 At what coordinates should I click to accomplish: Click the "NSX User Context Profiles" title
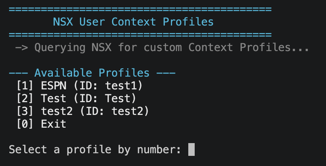(x=133, y=22)
